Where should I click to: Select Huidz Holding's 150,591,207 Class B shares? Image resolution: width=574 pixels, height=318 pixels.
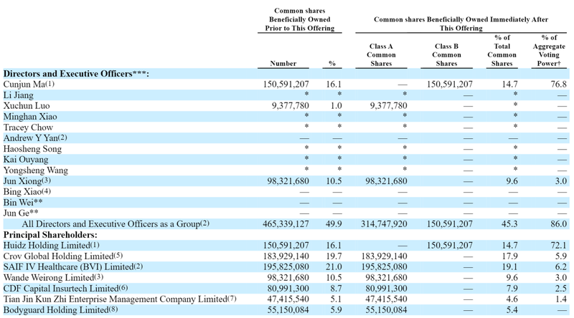(x=450, y=245)
